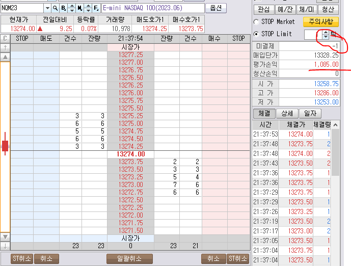The width and height of the screenshot is (351, 266).
Task: Click stepper arrows between M and F icons
Action: point(88,8)
